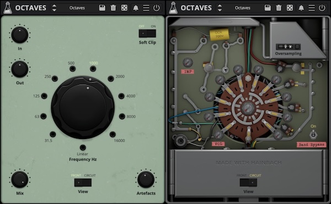Image resolution: width=331 pixels, height=204 pixels.
Task: Open the hamburger menu in the left window
Action: coord(146,8)
